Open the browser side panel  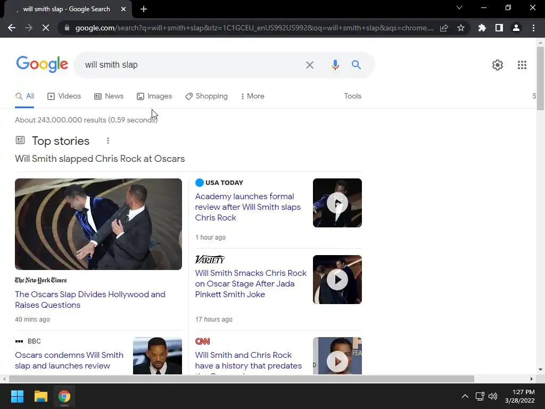point(499,28)
